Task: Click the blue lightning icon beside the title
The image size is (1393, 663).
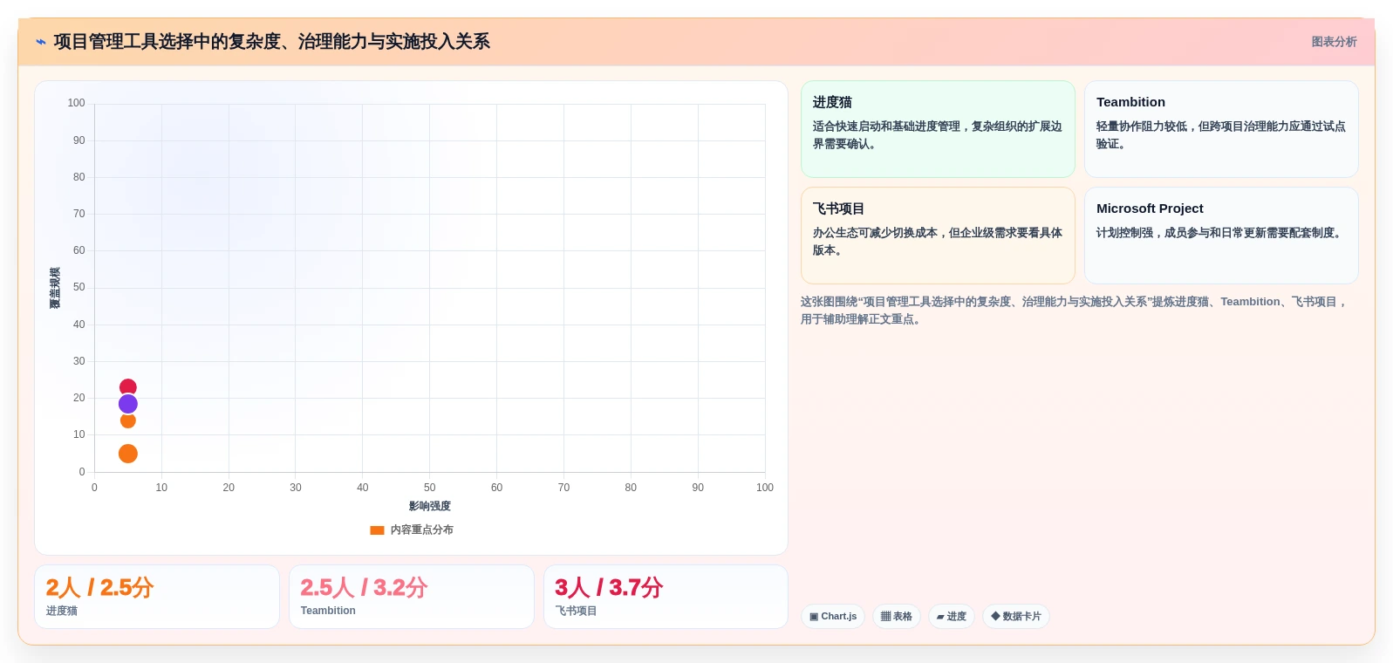Action: (x=41, y=42)
